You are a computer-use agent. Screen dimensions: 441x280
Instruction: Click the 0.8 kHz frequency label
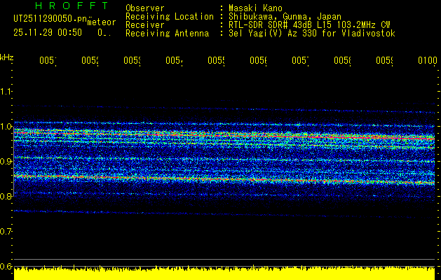coord(6,196)
